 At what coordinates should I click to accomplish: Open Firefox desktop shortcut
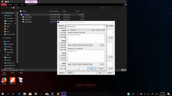point(4,81)
